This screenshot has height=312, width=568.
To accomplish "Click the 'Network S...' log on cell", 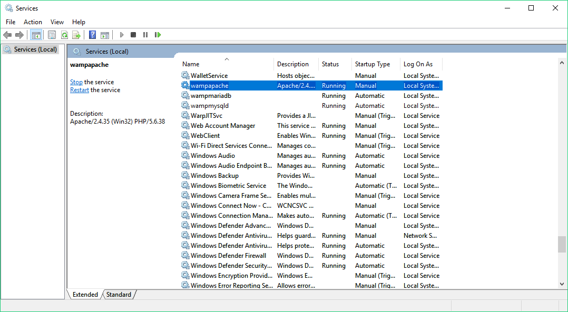I will [x=420, y=236].
